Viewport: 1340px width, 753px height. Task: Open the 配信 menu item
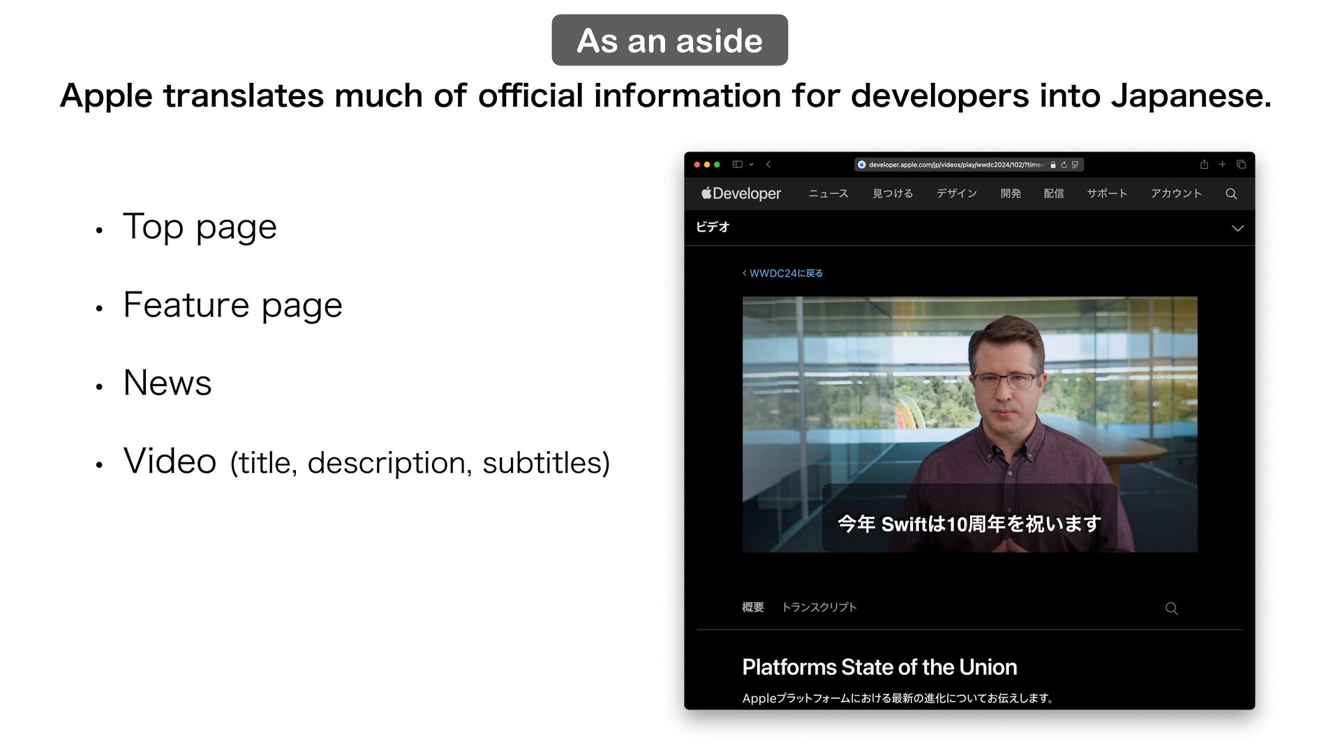click(x=1054, y=193)
